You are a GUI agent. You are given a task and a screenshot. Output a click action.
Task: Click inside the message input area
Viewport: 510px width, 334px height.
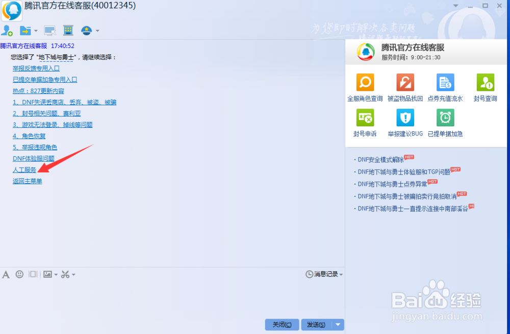172,298
